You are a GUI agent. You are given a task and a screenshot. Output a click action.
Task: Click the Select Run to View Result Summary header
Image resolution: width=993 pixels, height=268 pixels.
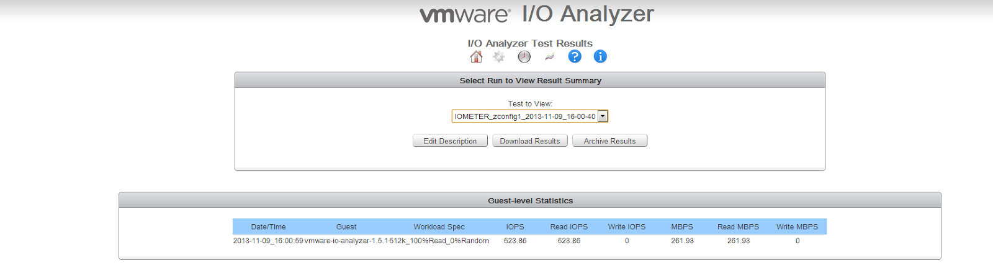coord(530,80)
